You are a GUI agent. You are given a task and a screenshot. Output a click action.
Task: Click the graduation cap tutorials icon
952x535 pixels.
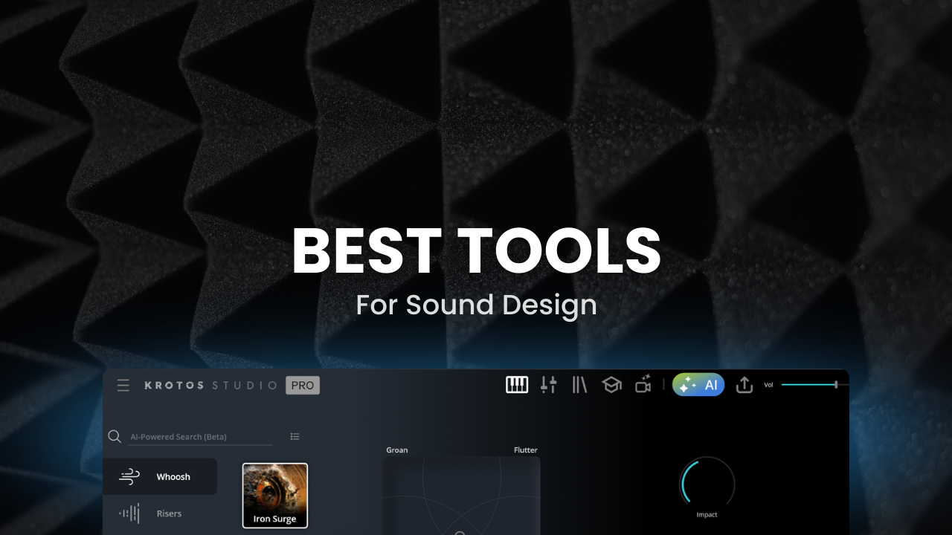point(611,385)
